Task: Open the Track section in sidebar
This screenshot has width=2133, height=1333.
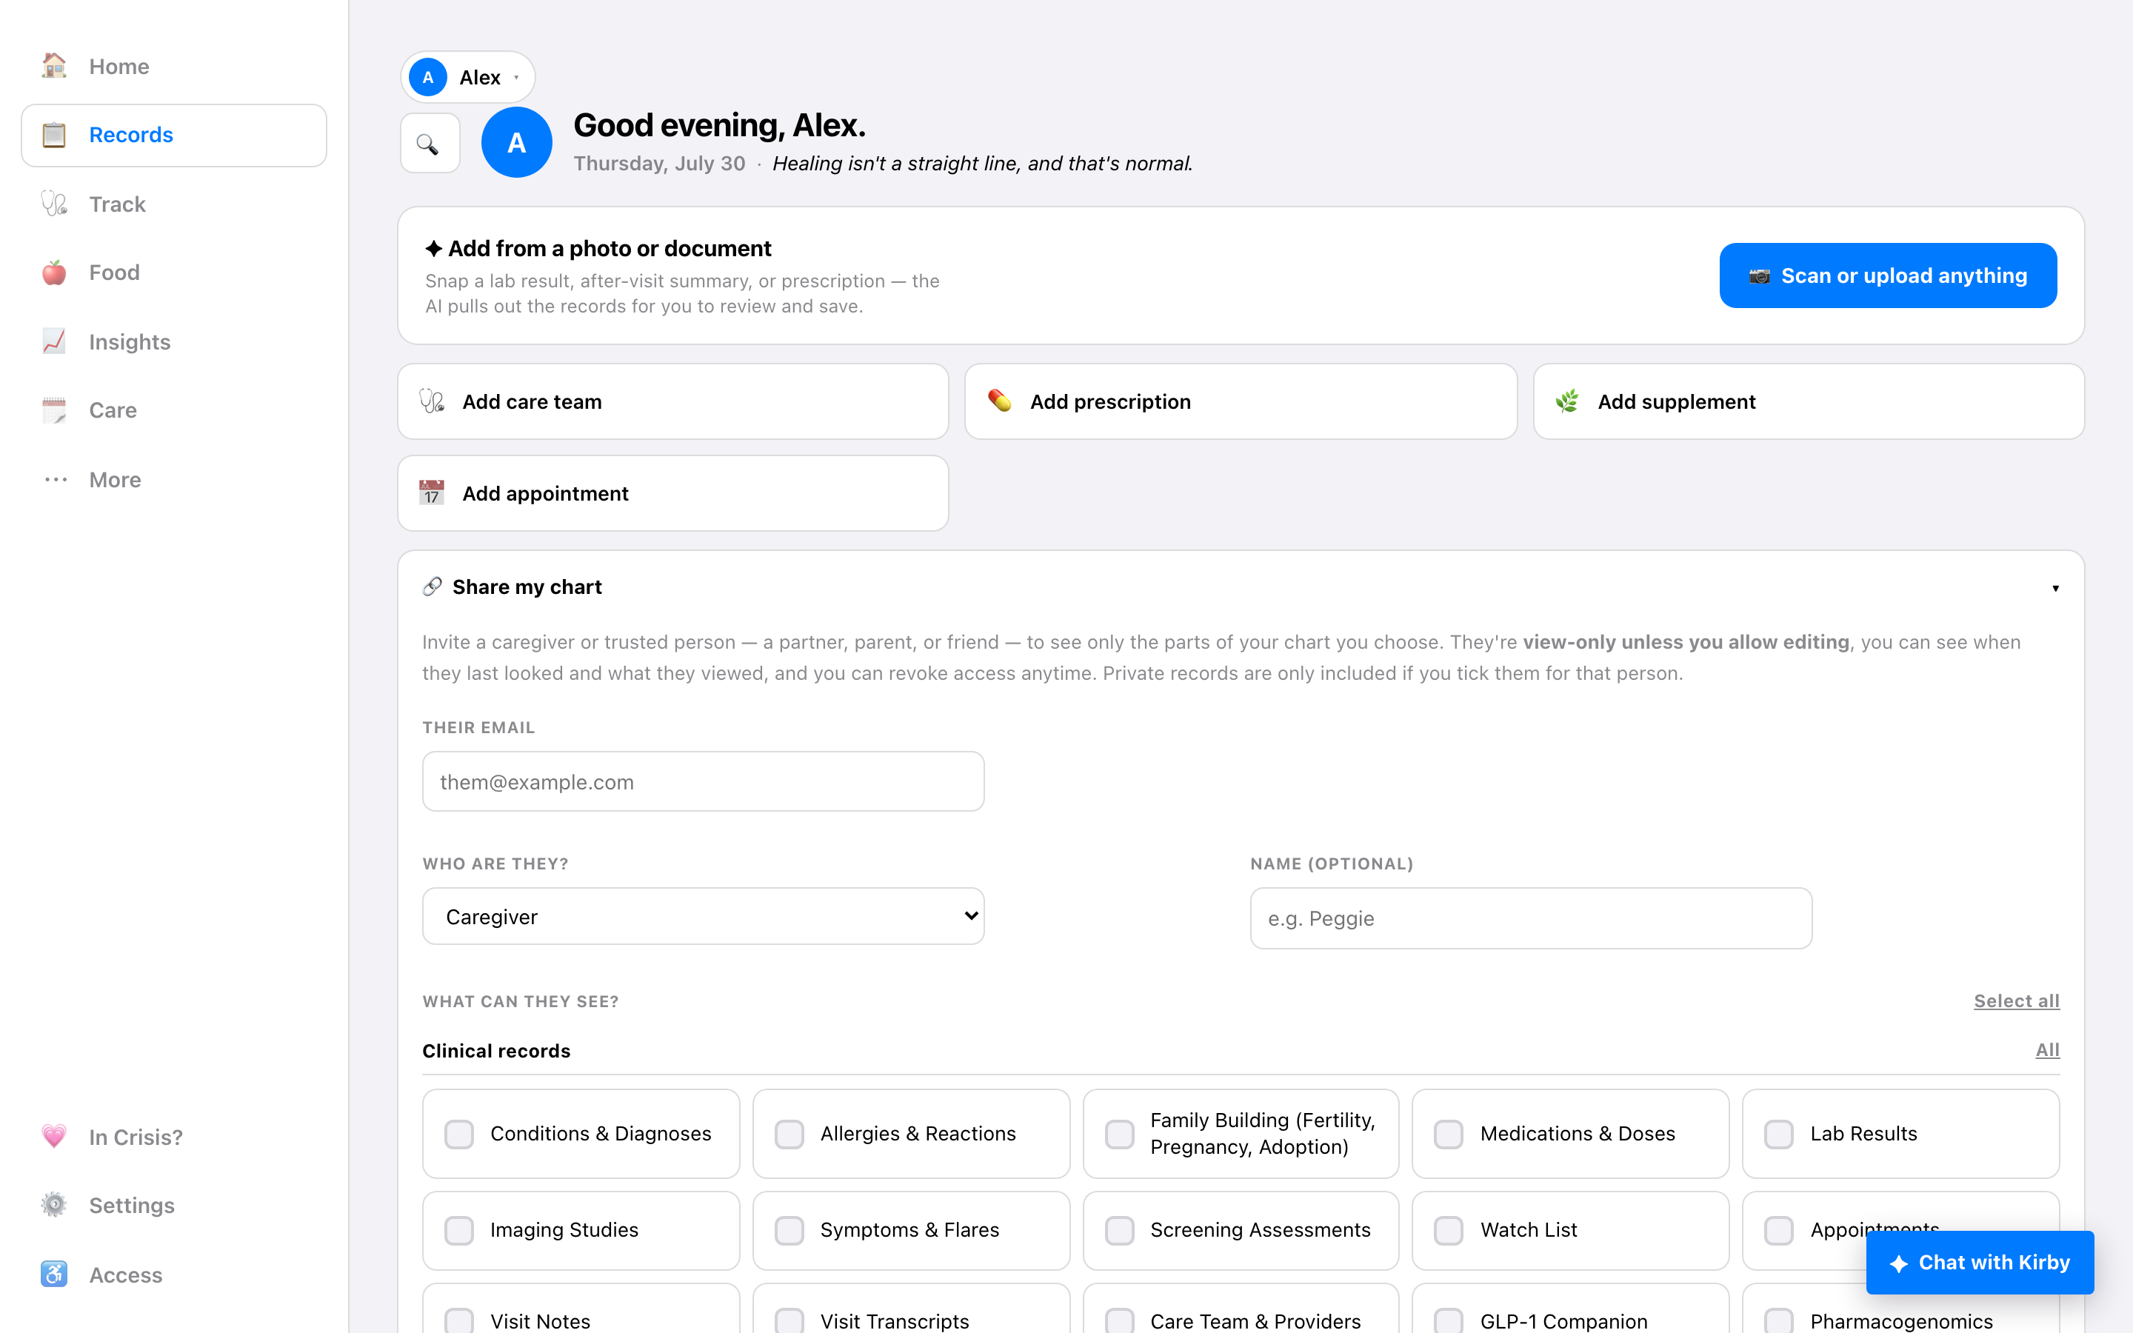Action: click(x=173, y=204)
